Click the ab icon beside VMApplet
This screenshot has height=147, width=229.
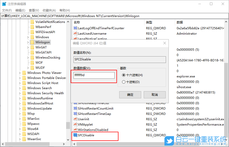tap(75, 124)
